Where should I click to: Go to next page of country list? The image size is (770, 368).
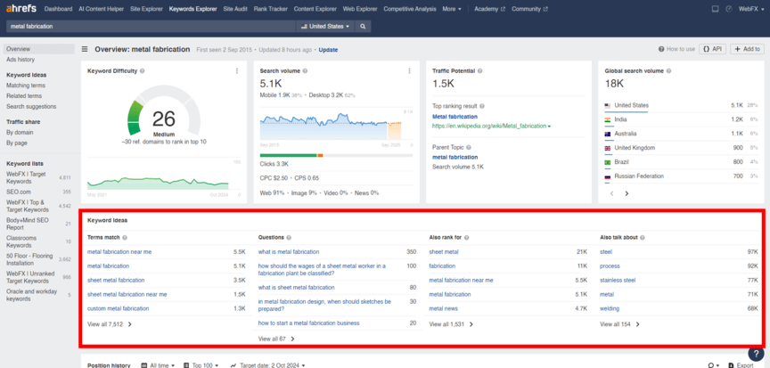627,194
